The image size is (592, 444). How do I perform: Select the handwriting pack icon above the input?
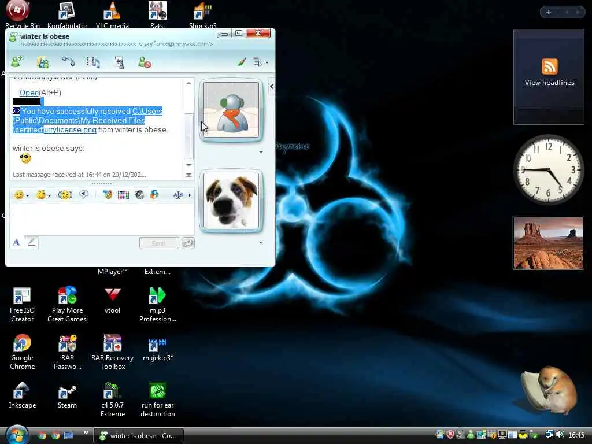click(108, 195)
